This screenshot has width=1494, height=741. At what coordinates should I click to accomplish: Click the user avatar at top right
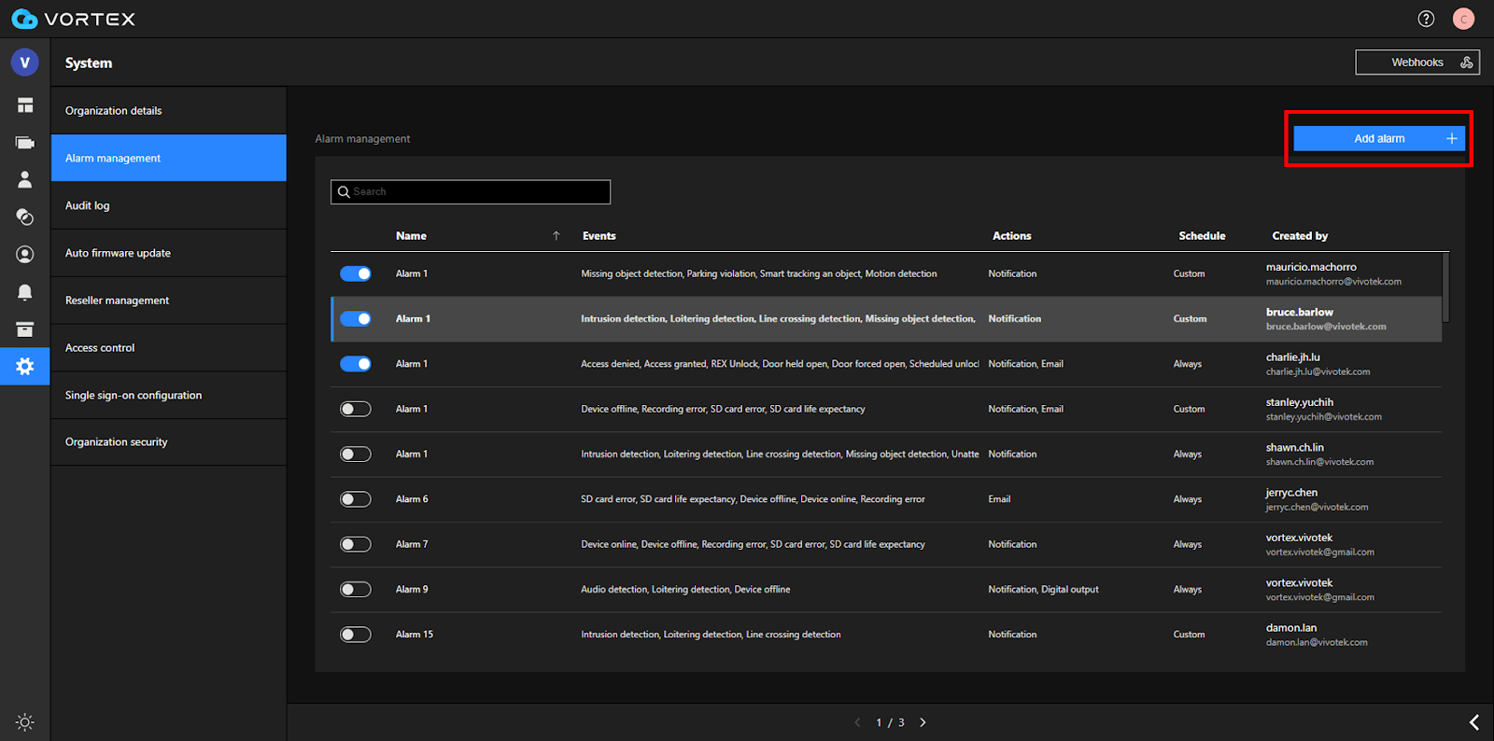[x=1463, y=19]
